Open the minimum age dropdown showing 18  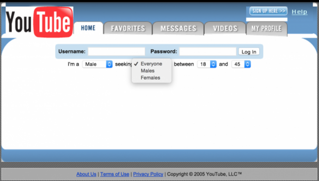pos(207,64)
